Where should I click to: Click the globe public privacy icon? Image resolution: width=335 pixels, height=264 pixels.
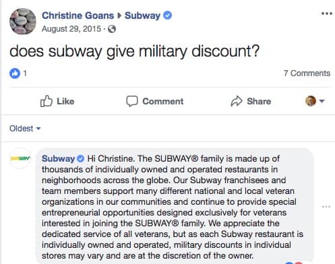point(112,29)
